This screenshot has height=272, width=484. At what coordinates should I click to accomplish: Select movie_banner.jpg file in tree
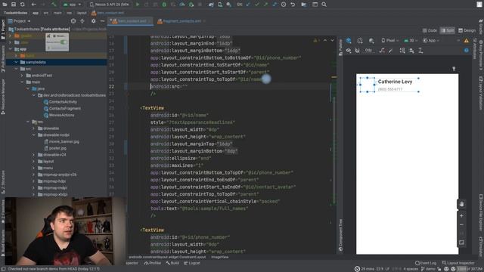[x=61, y=141]
